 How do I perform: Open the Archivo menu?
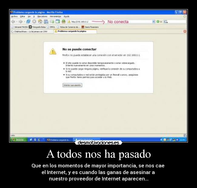[14, 16]
